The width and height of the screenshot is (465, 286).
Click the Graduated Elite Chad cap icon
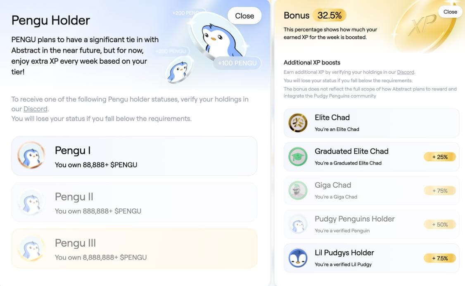coord(298,157)
